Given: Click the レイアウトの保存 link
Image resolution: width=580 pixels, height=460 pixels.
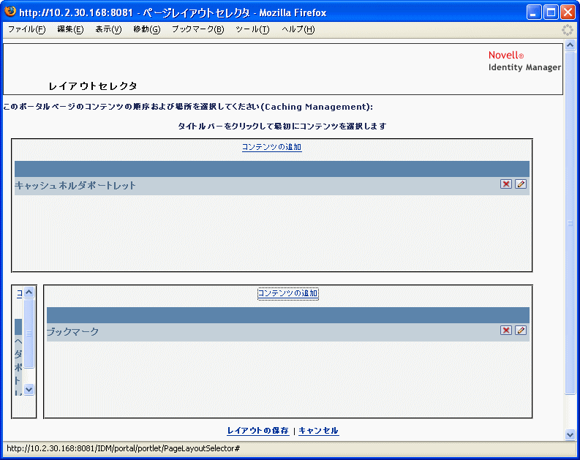Looking at the screenshot, I should tap(258, 431).
